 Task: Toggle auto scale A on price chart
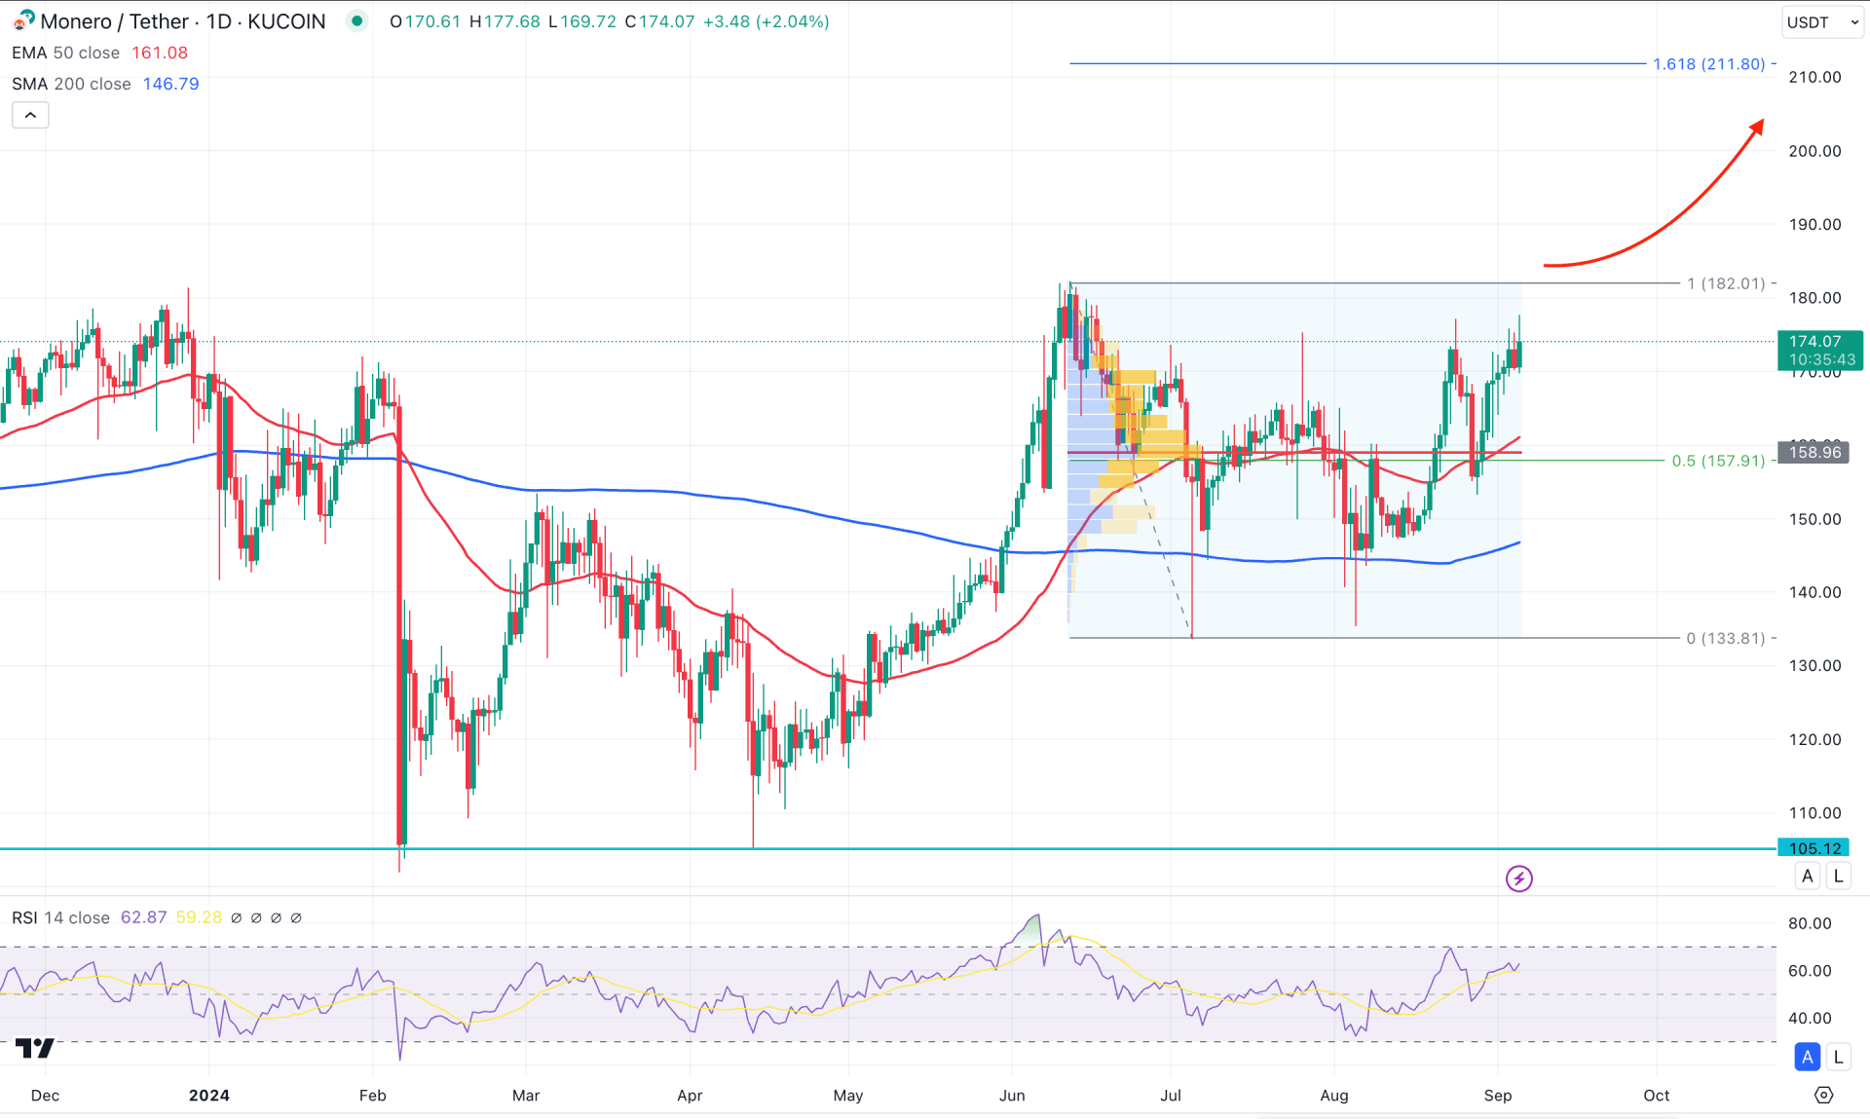[1808, 876]
